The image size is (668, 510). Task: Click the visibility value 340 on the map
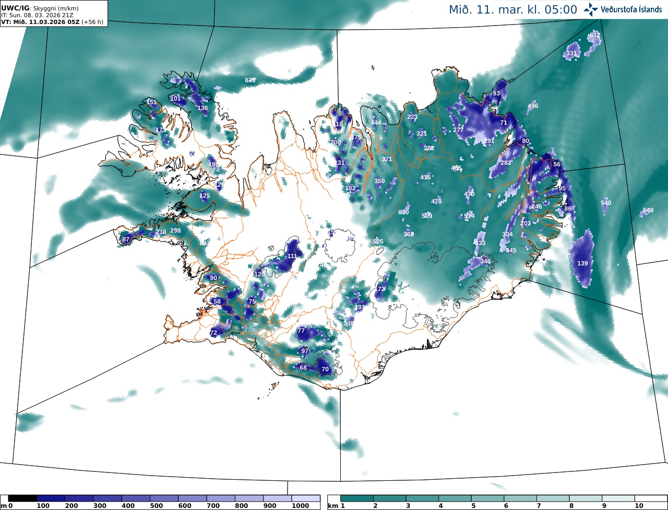[x=485, y=261]
